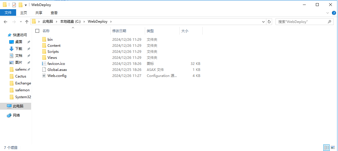The width and height of the screenshot is (338, 151).
Task: Toggle the select-all items checkbox
Action: pyautogui.click(x=37, y=31)
